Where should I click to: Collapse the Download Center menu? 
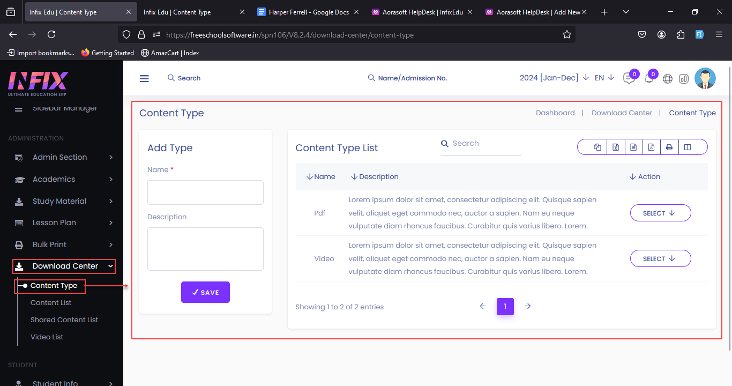[x=64, y=266]
